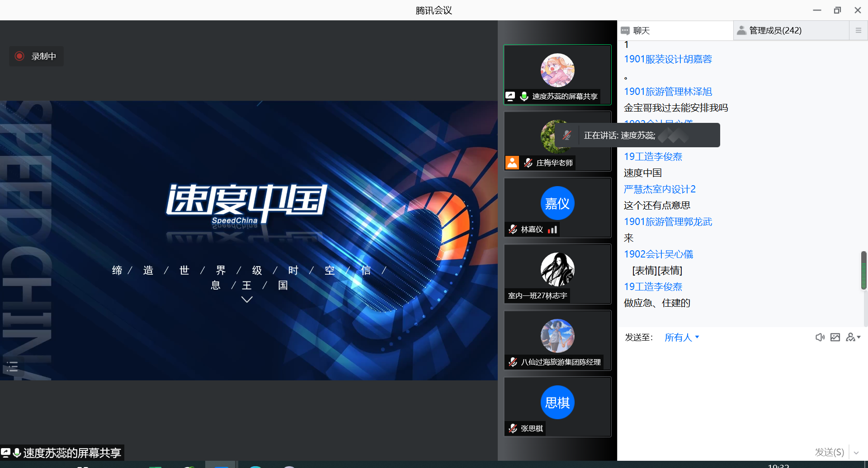
Task: Click the red recording indicator icon
Action: tap(19, 56)
